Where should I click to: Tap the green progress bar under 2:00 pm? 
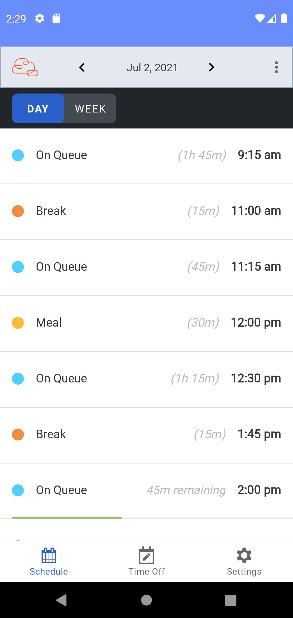(67, 518)
